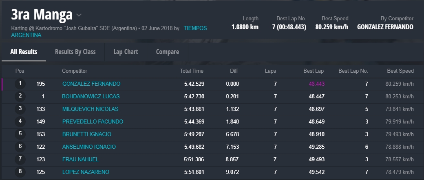The width and height of the screenshot is (424, 180).
Task: Click the FRAU NAHUEL competitor name
Action: click(80, 159)
